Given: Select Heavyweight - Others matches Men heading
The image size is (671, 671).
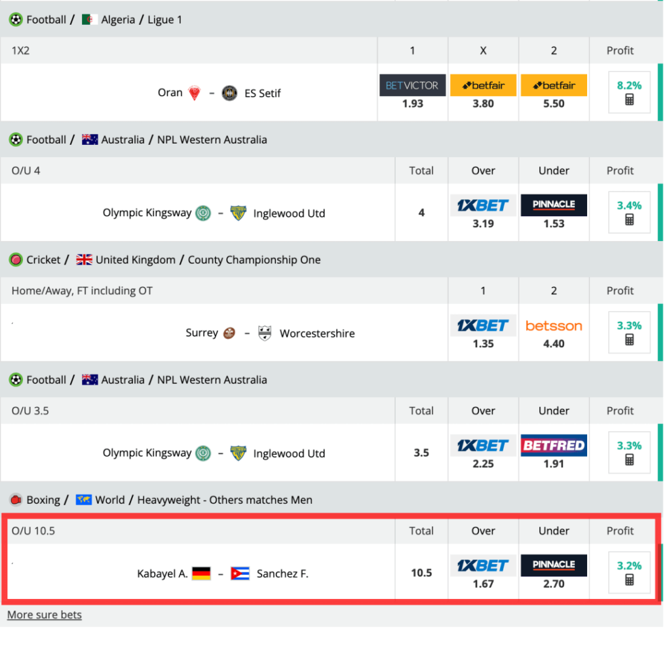Looking at the screenshot, I should (225, 500).
